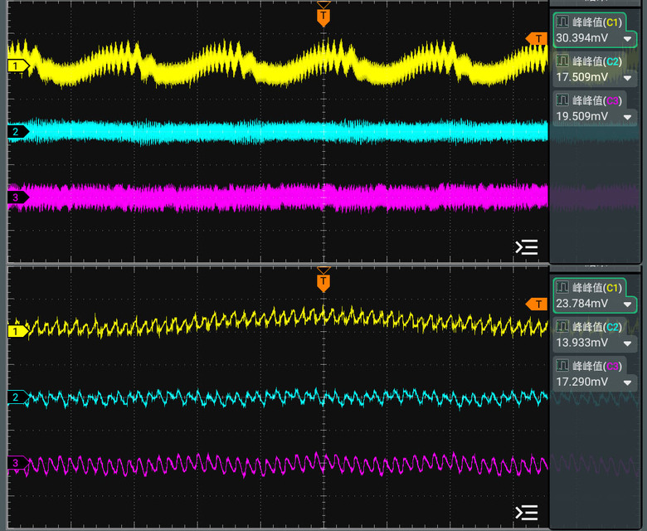Image resolution: width=647 pixels, height=531 pixels.
Task: Expand C3 19.509mV measurement dropdown
Action: coord(628,117)
